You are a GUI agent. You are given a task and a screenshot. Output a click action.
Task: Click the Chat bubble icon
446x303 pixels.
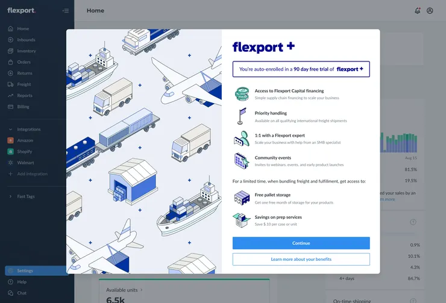pos(10,293)
